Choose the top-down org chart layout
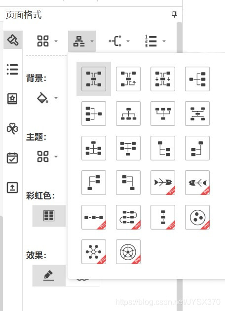The width and height of the screenshot is (225, 311). (128, 114)
